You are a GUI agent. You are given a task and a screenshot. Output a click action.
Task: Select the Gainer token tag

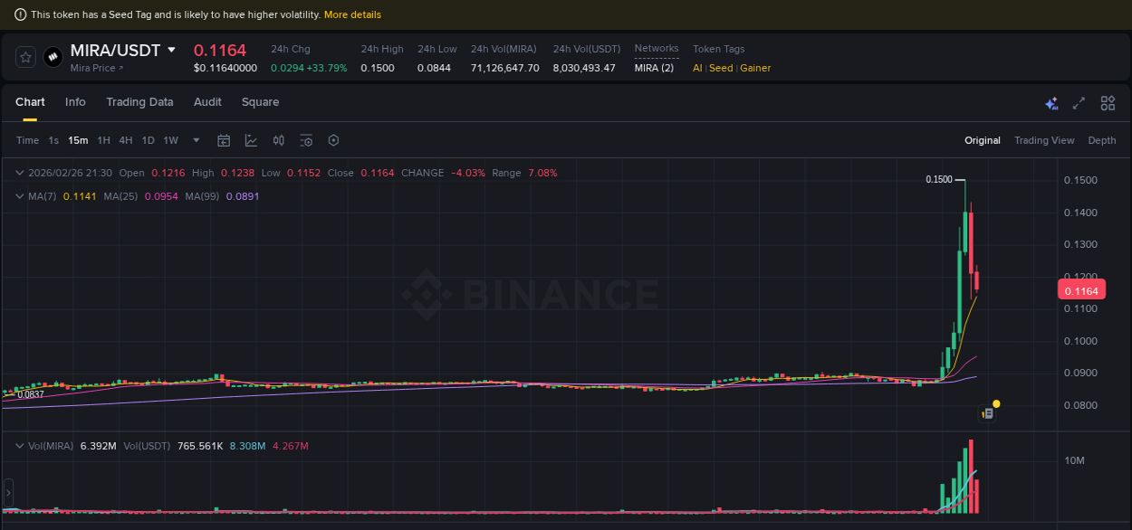(757, 67)
